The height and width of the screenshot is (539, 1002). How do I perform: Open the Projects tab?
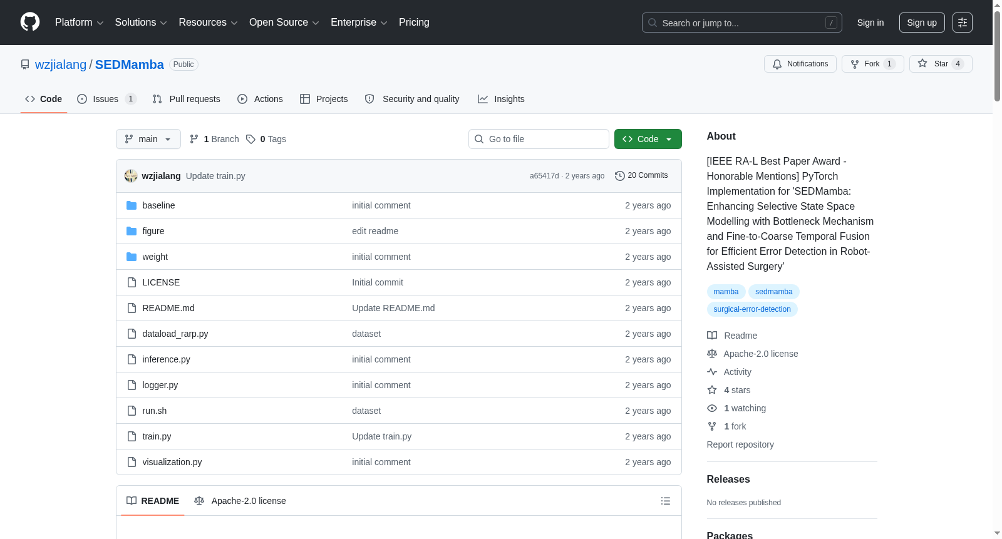[x=324, y=99]
